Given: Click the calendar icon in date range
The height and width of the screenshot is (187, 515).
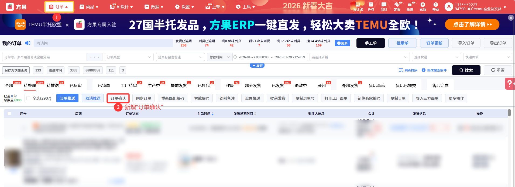Looking at the screenshot, I should (235, 57).
